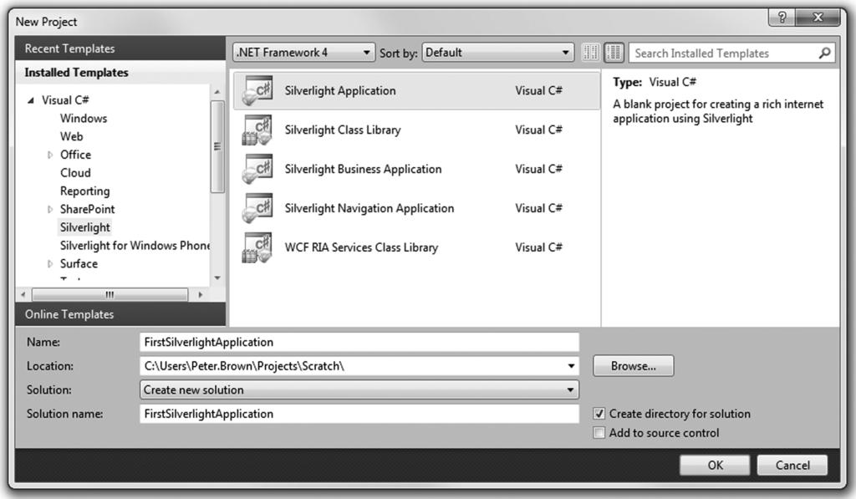Open the .NET Framework 4 version dropdown

click(304, 53)
